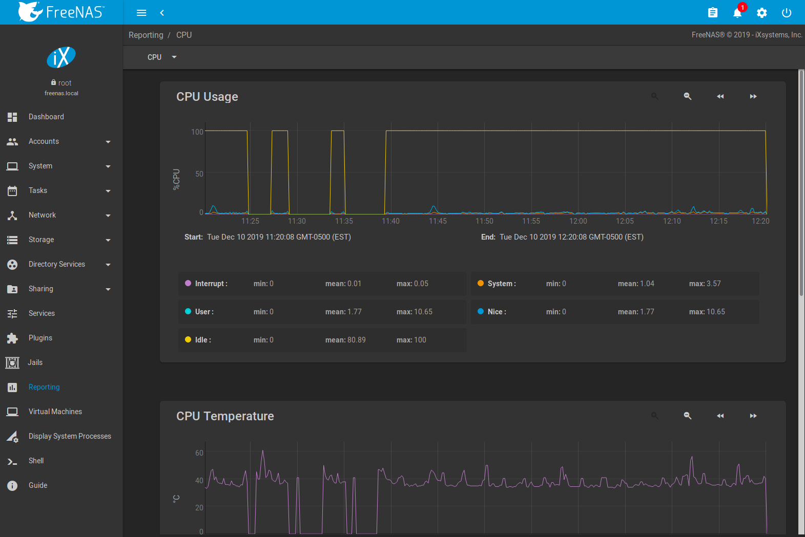Image resolution: width=805 pixels, height=537 pixels.
Task: Step CPU Temperature graph forward
Action: (x=753, y=416)
